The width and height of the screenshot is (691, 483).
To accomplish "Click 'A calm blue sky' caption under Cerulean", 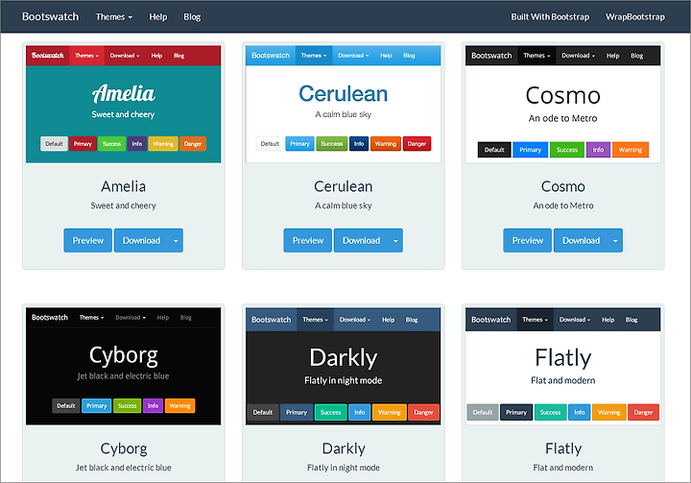I will pyautogui.click(x=344, y=205).
